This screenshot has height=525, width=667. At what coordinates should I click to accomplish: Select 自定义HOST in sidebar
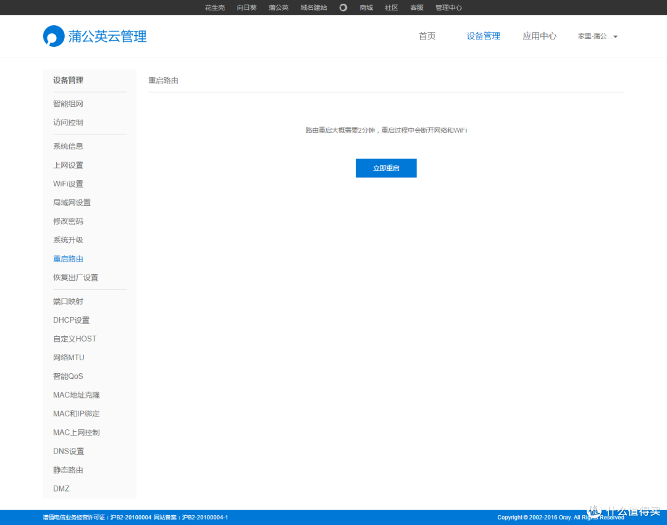click(x=75, y=339)
